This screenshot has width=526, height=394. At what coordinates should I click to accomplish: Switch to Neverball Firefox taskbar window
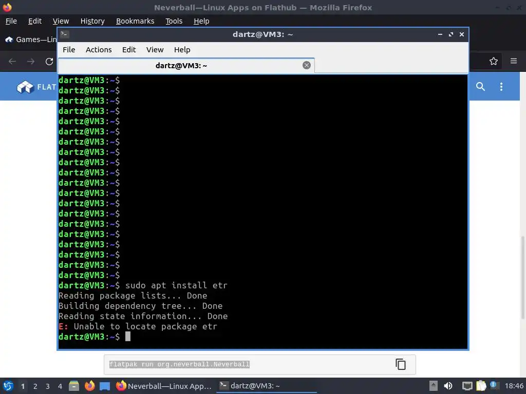point(164,386)
